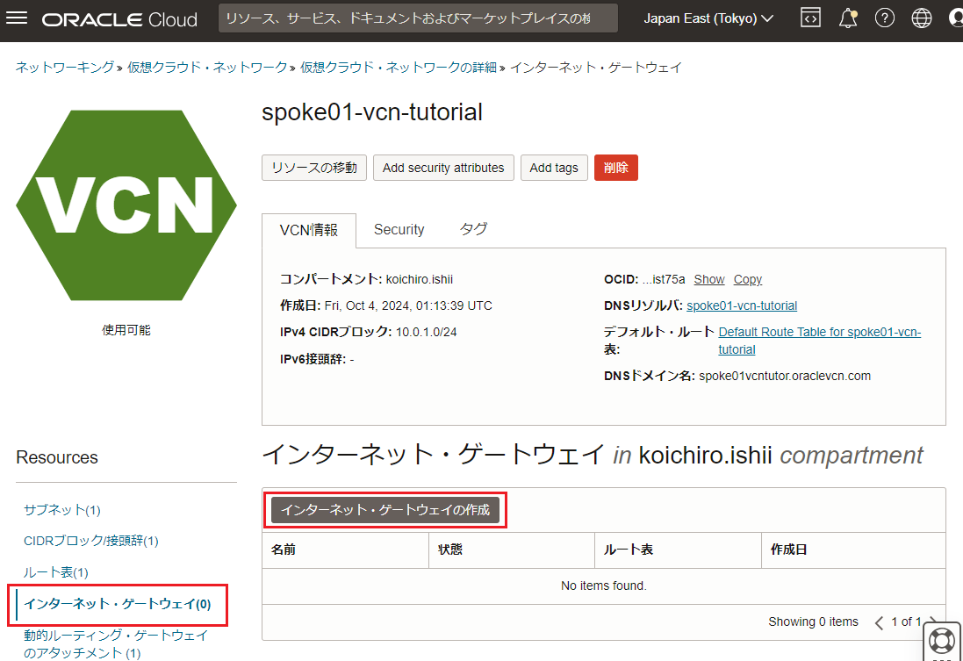Open the help question mark icon

point(884,18)
